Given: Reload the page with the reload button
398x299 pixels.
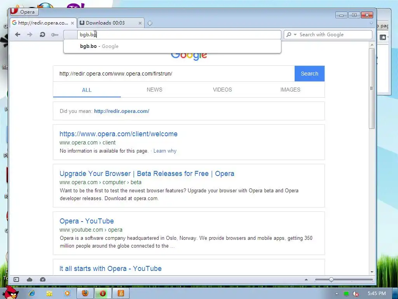Looking at the screenshot, I should (x=42, y=35).
